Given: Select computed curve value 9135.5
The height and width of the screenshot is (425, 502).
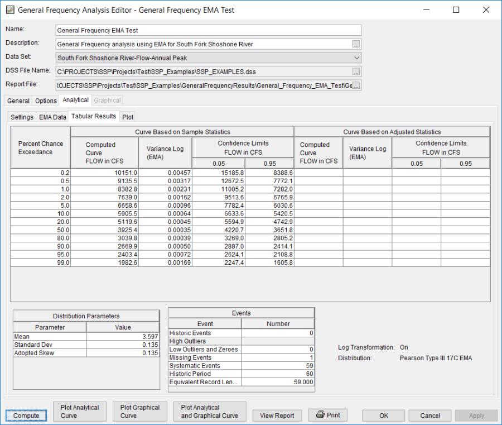Looking at the screenshot, I should [x=104, y=181].
